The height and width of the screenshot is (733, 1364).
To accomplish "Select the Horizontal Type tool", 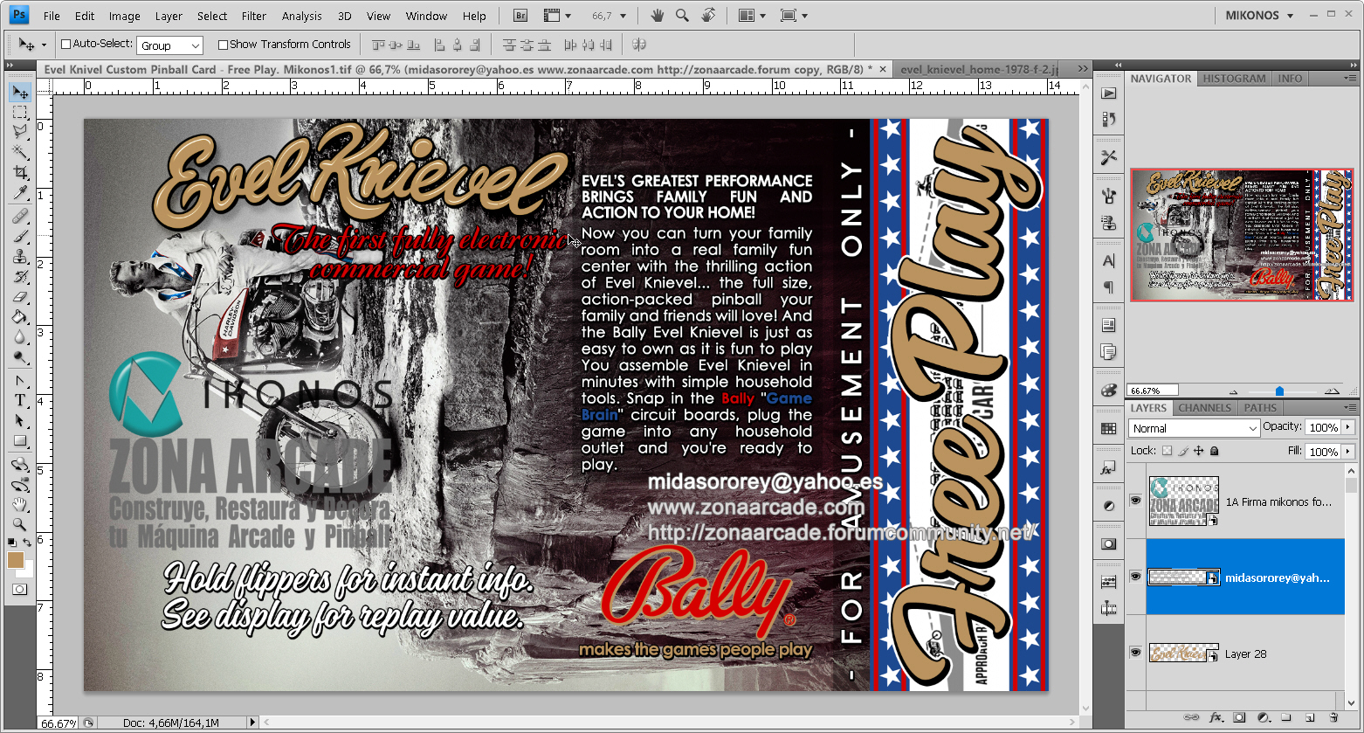I will [19, 402].
